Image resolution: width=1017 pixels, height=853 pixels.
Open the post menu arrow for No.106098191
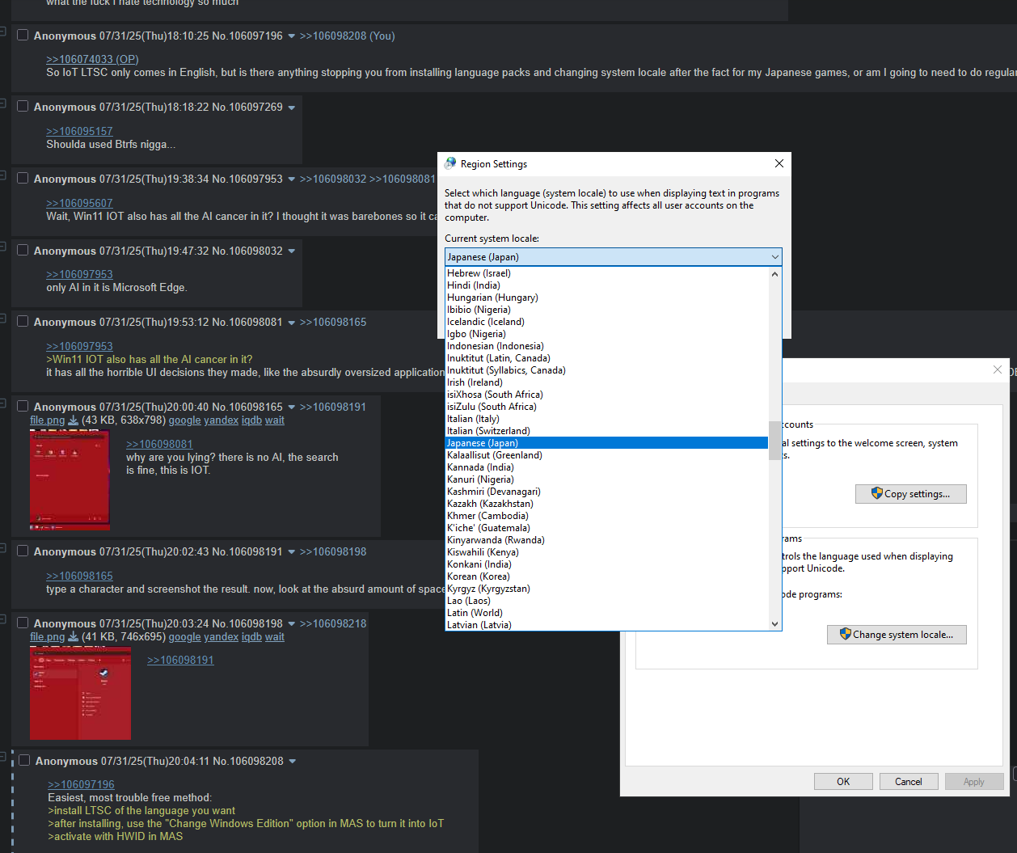(292, 552)
